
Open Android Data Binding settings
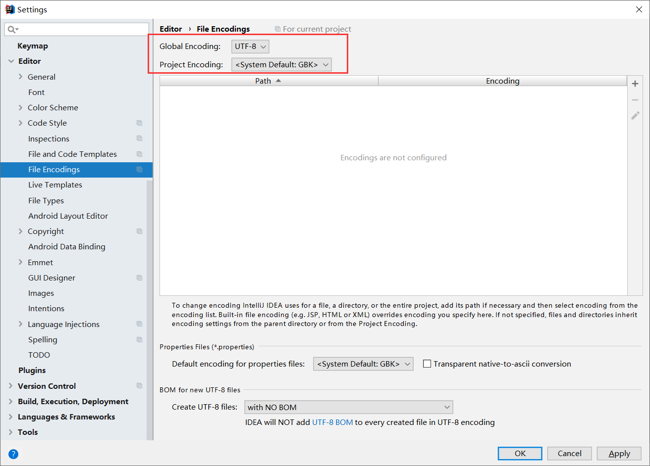67,246
